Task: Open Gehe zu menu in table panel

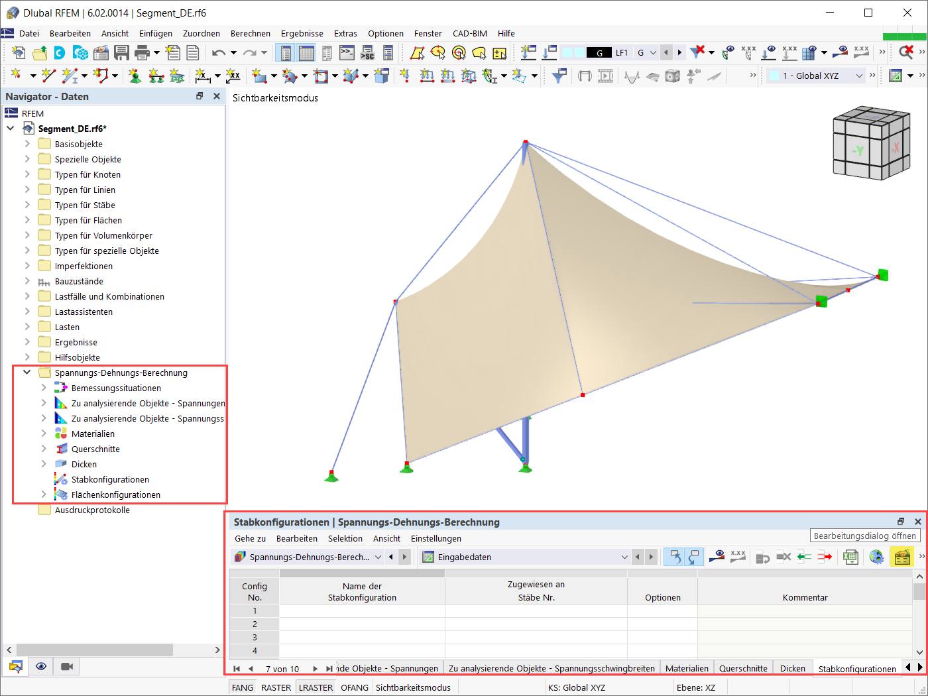Action: point(250,538)
